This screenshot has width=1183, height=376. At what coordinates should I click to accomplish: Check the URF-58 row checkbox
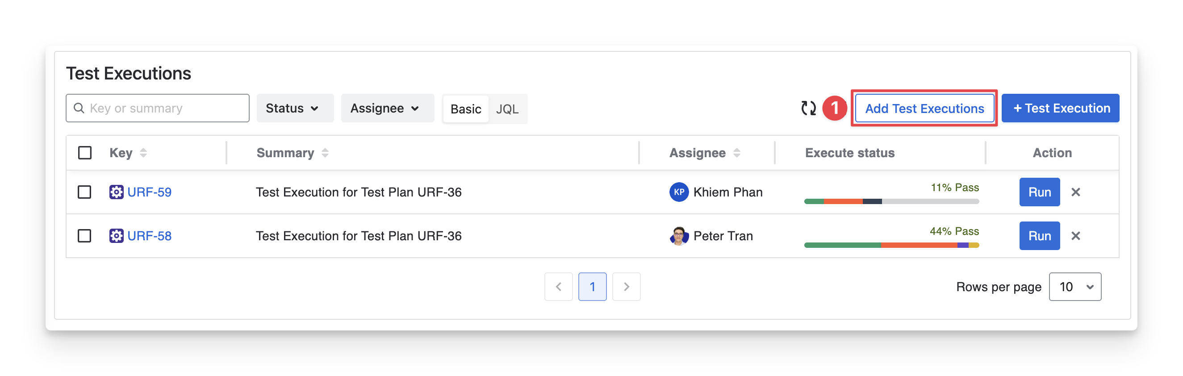84,236
